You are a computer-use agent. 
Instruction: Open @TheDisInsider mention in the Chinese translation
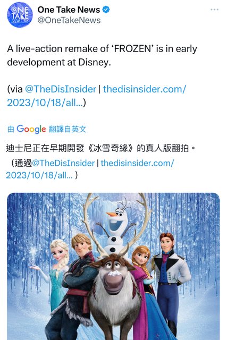click(x=63, y=163)
